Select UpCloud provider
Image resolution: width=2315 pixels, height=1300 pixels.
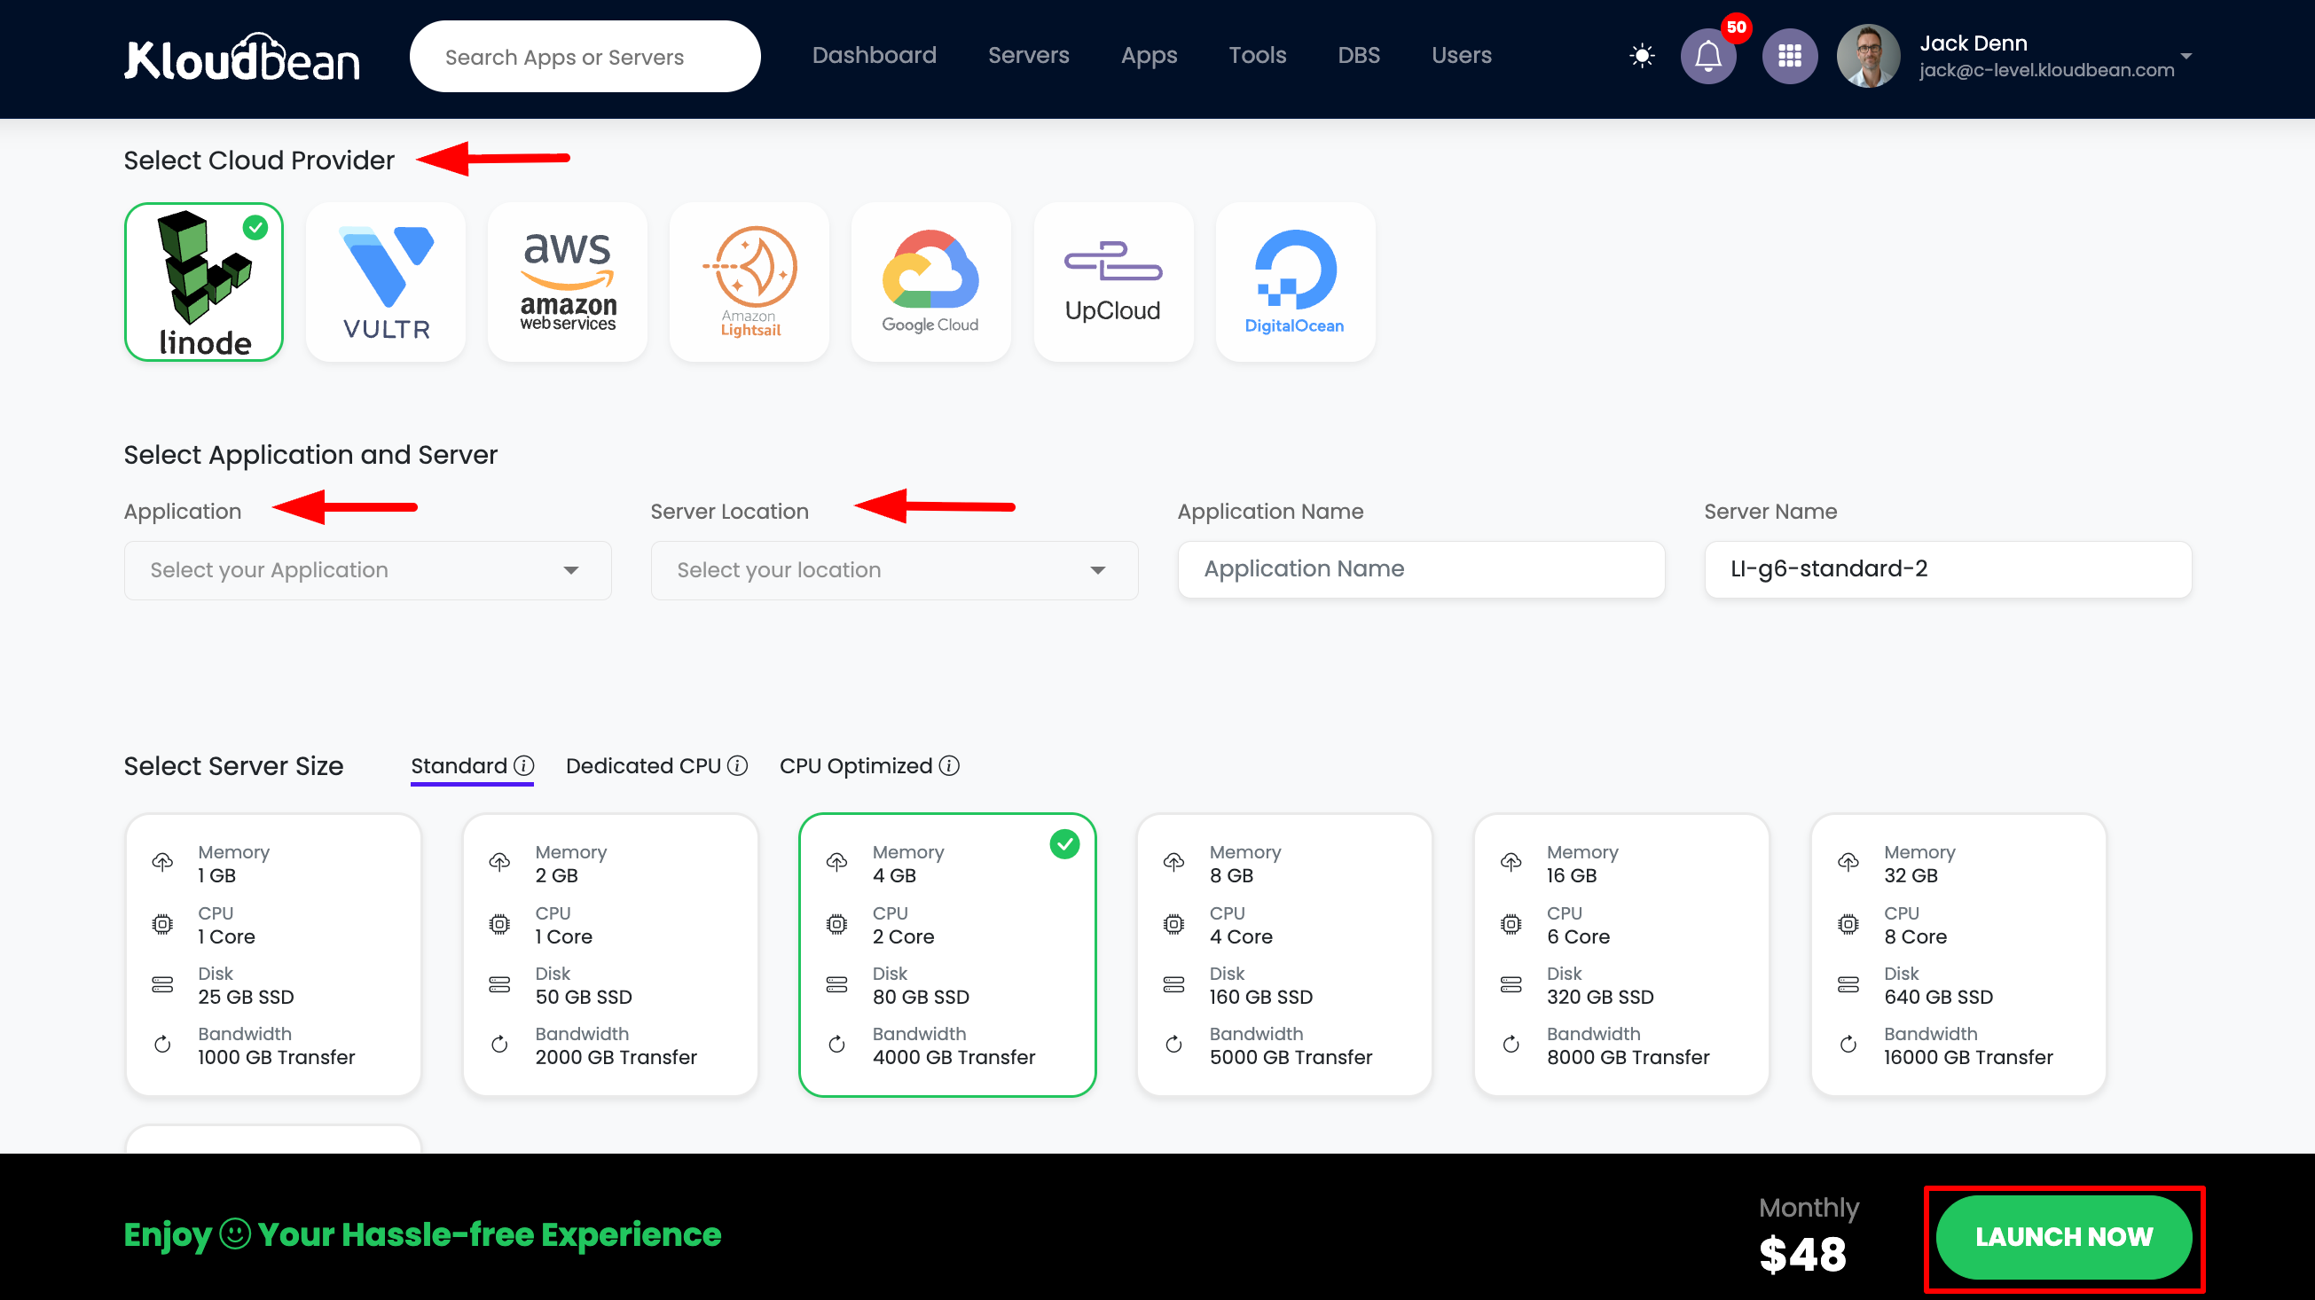(x=1113, y=282)
